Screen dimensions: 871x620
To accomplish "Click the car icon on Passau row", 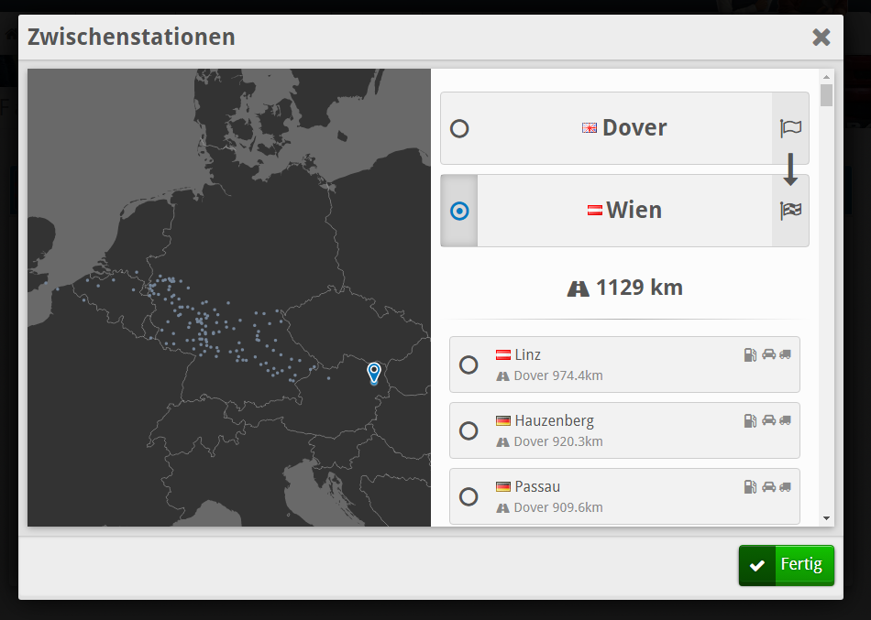I will click(x=768, y=486).
